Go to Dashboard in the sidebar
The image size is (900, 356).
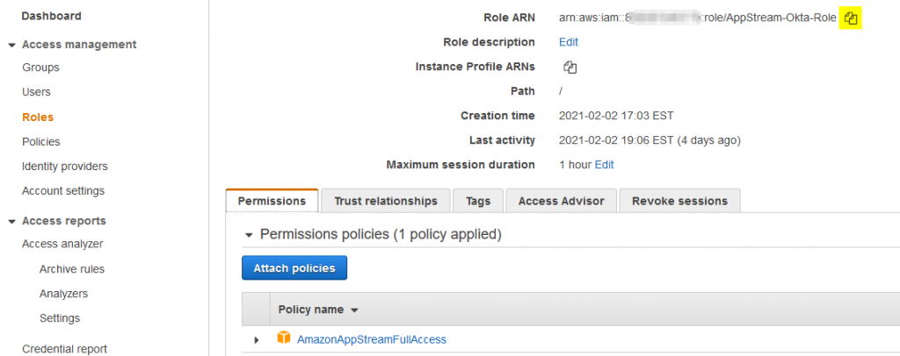coord(52,16)
